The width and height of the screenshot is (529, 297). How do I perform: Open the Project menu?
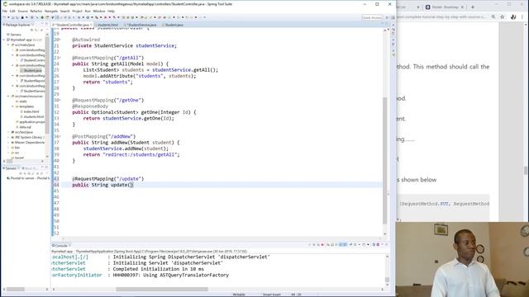77,11
